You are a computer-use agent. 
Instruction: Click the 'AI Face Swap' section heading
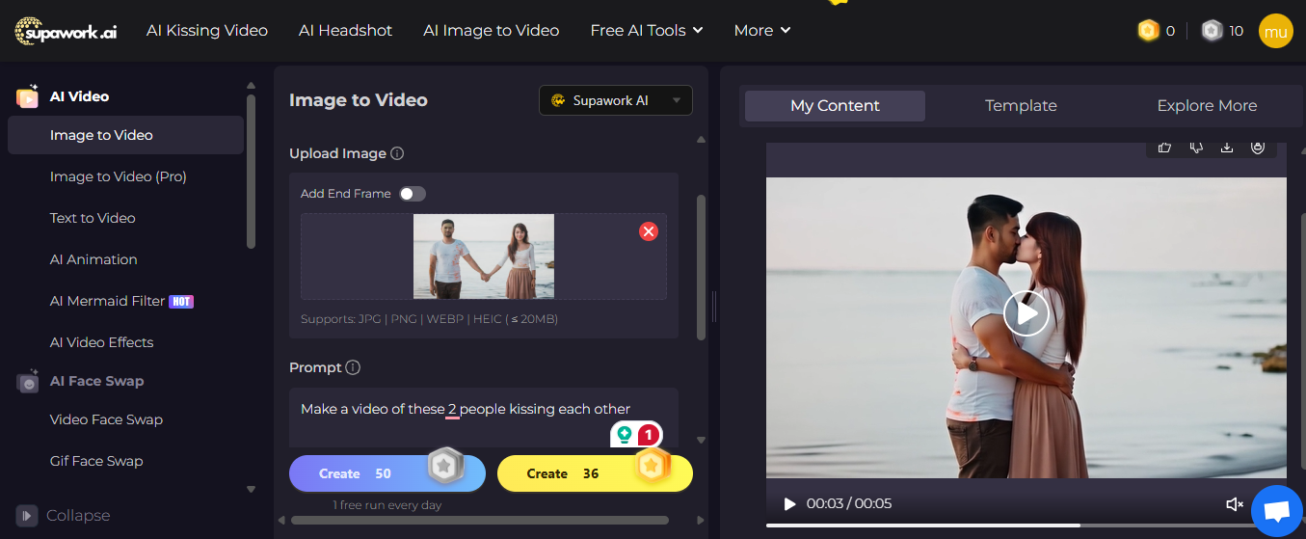coord(96,381)
